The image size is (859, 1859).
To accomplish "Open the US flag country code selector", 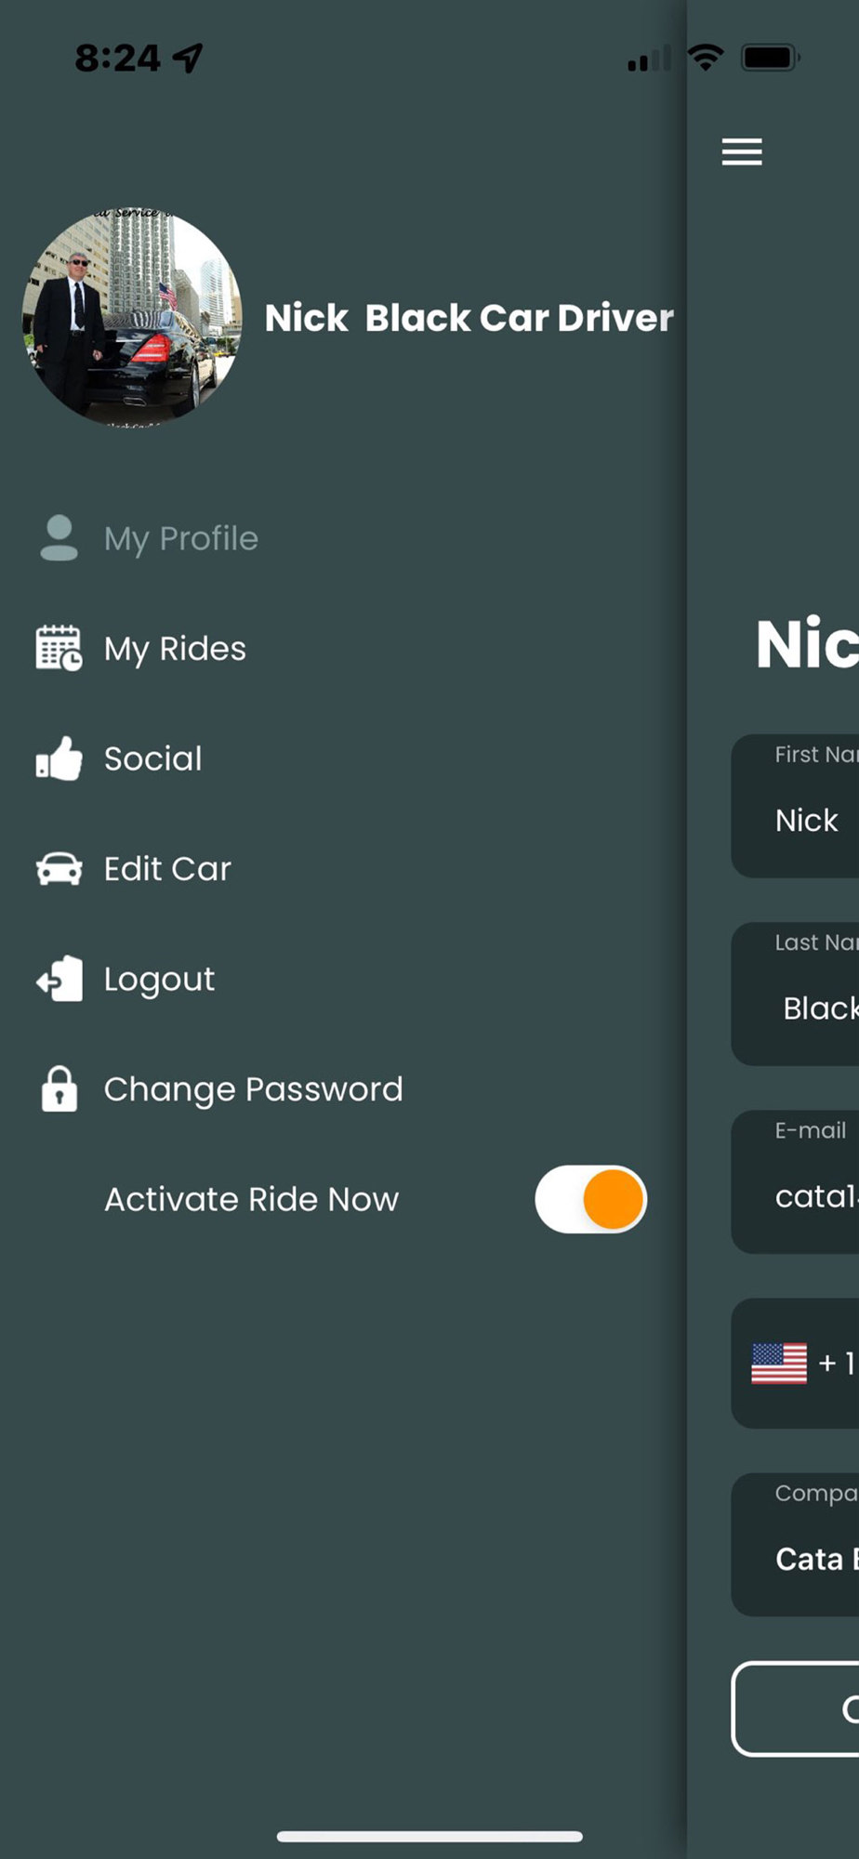I will [x=779, y=1364].
